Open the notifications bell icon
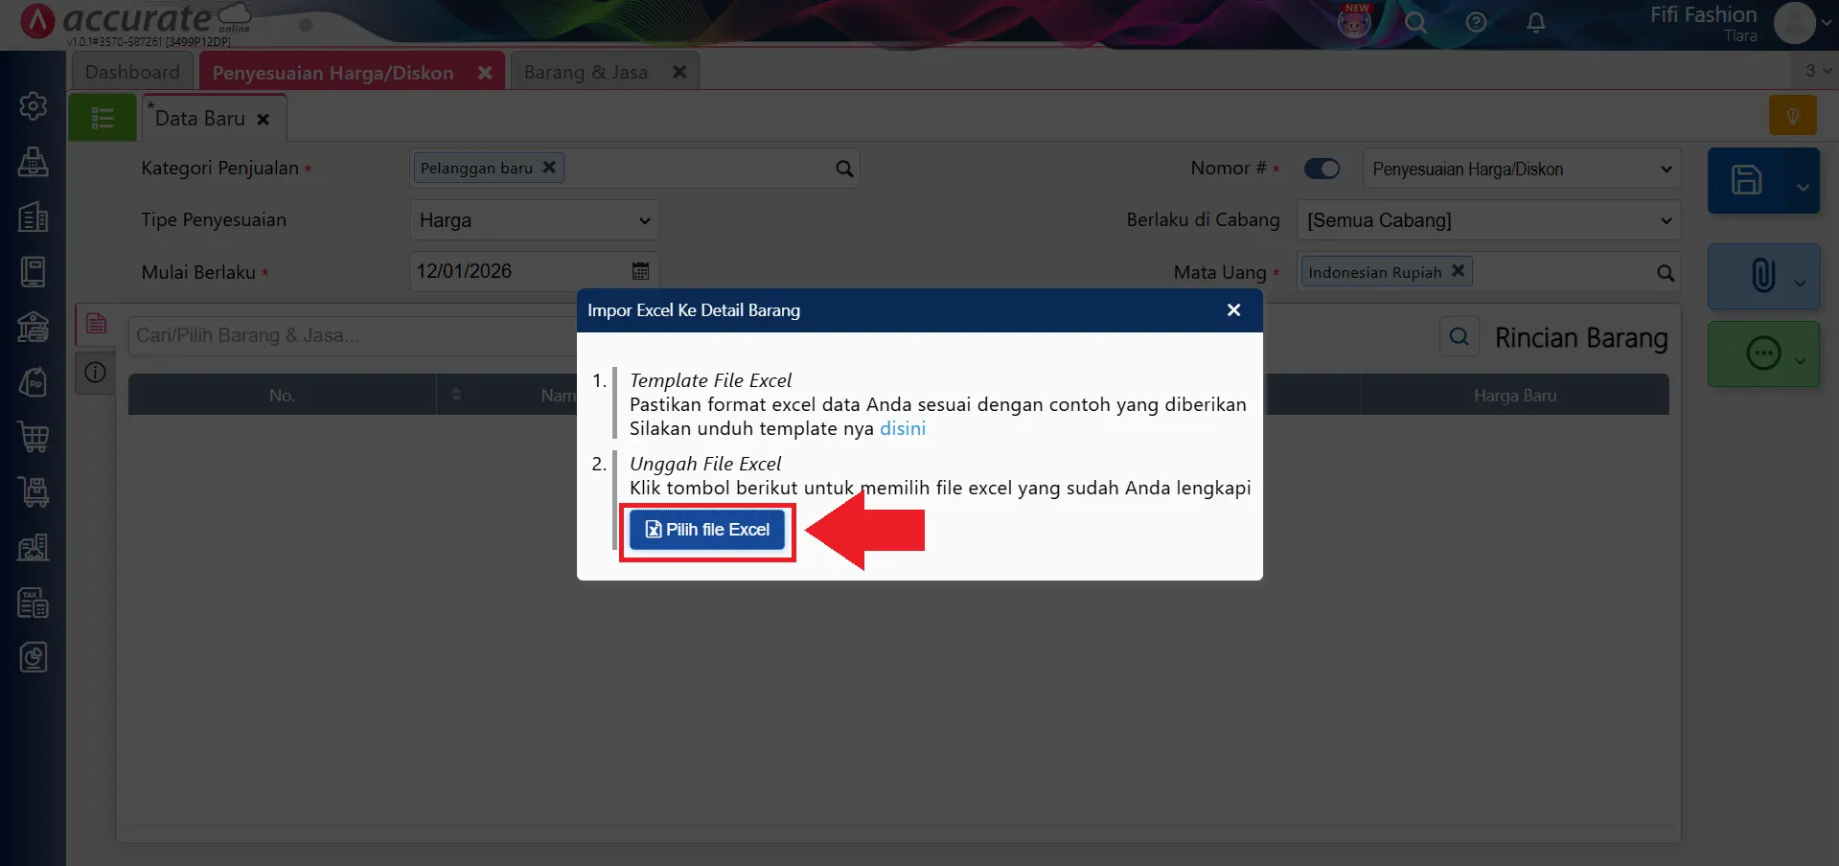 point(1535,23)
